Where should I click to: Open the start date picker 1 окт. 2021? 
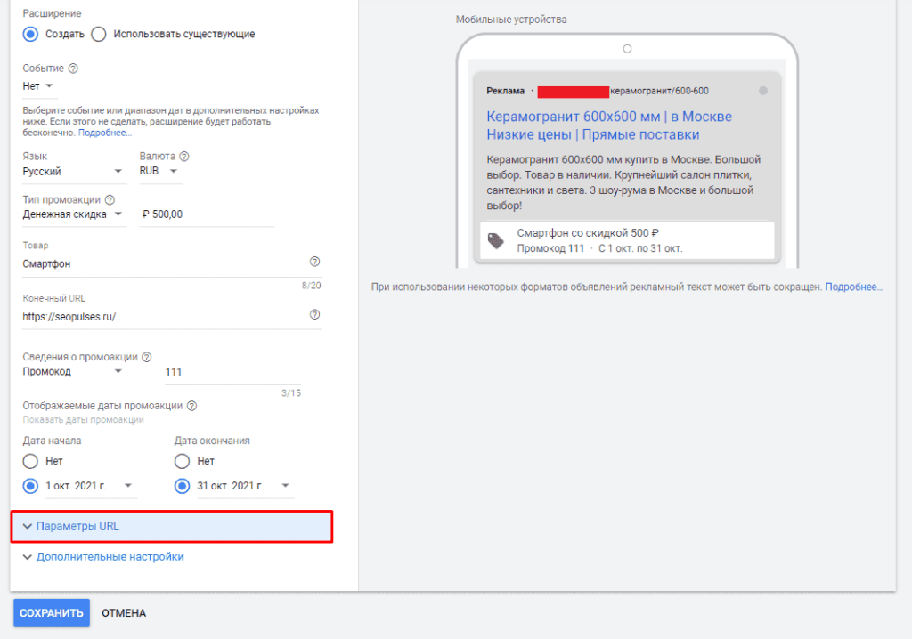90,486
